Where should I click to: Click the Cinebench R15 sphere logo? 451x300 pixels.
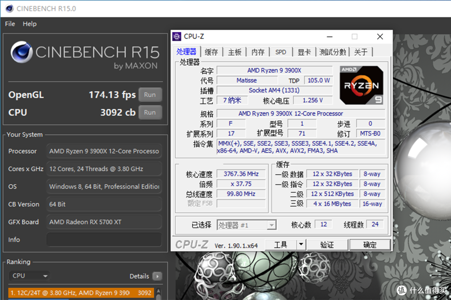click(22, 52)
